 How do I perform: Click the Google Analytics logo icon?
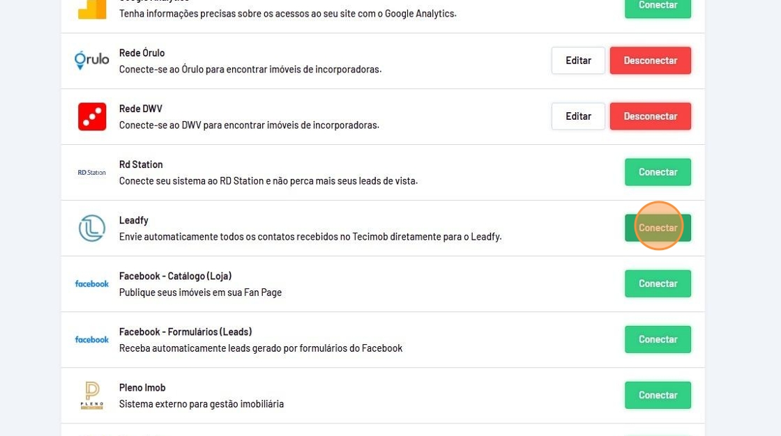point(92,8)
